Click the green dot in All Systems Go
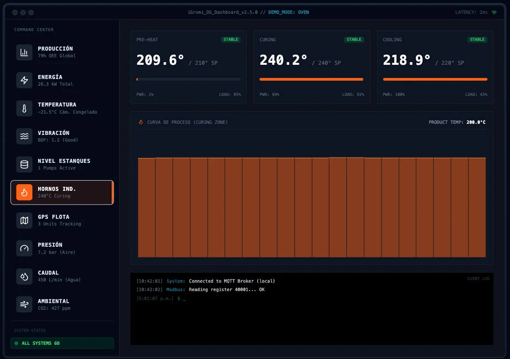This screenshot has height=359, width=510. pyautogui.click(x=16, y=343)
